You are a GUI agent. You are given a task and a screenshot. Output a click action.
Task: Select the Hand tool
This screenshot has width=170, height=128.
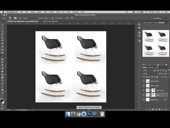click(x=2, y=90)
